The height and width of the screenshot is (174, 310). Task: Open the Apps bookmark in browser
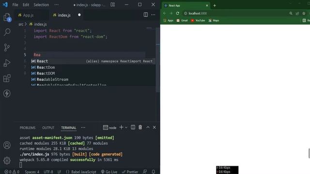point(169,20)
